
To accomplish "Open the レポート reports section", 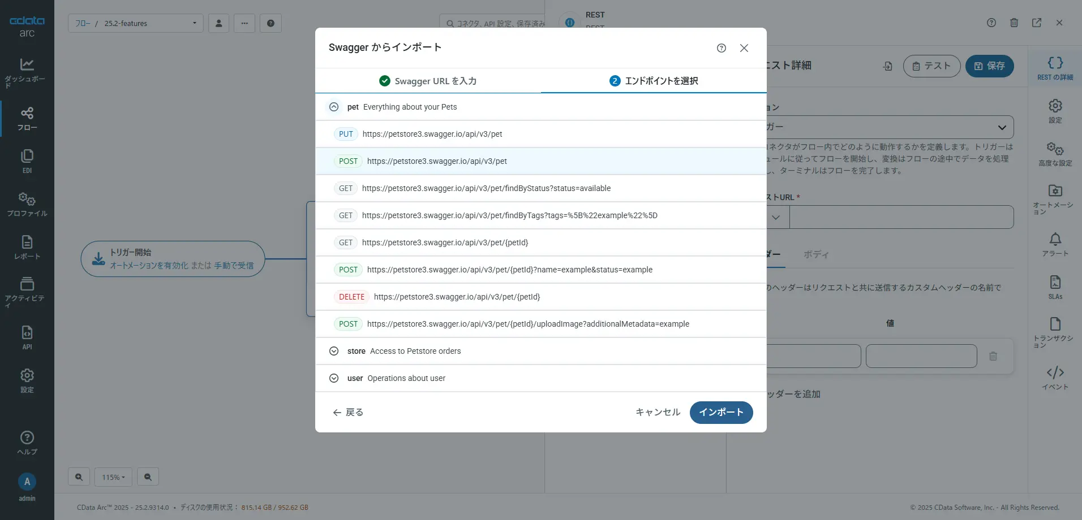I will point(27,248).
